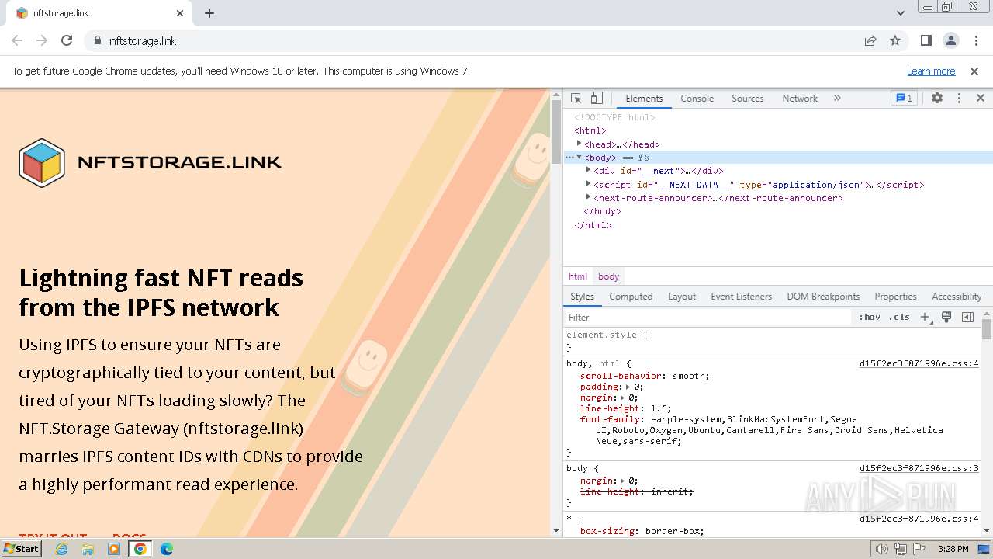Screen dimensions: 993x559
Task: Expand the head element node
Action: point(579,144)
